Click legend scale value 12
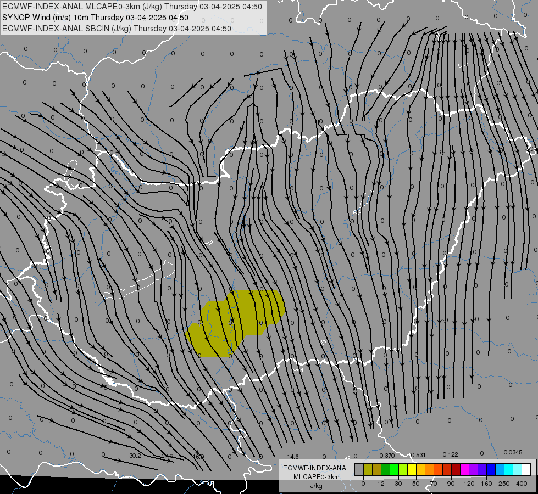This screenshot has width=538, height=494. pos(381,484)
